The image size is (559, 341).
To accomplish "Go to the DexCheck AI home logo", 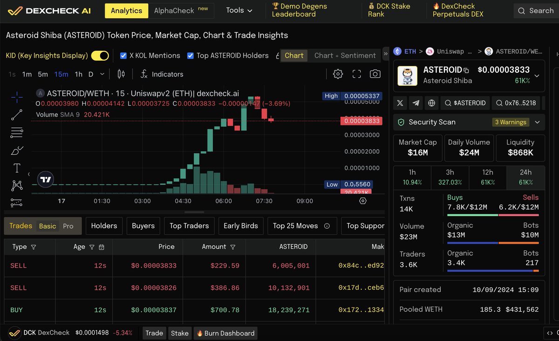I will click(x=49, y=11).
